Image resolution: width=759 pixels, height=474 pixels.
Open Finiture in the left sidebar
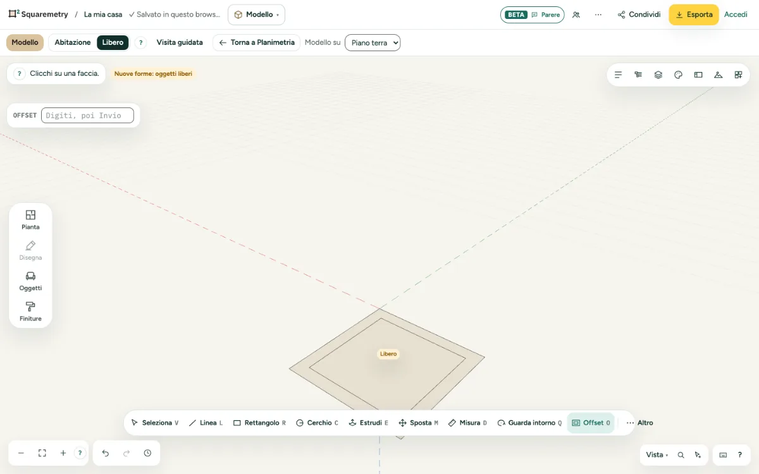pyautogui.click(x=30, y=312)
